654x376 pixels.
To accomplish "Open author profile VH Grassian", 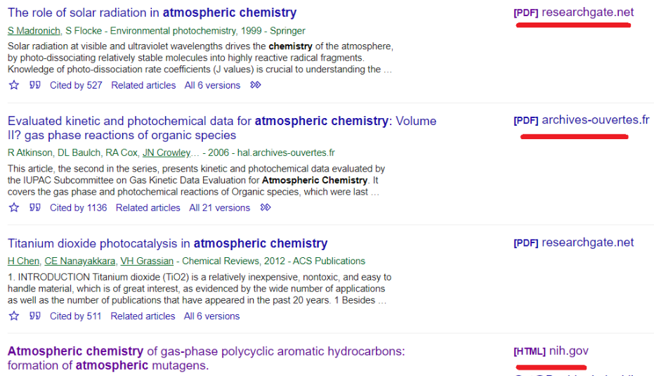I will [x=147, y=261].
